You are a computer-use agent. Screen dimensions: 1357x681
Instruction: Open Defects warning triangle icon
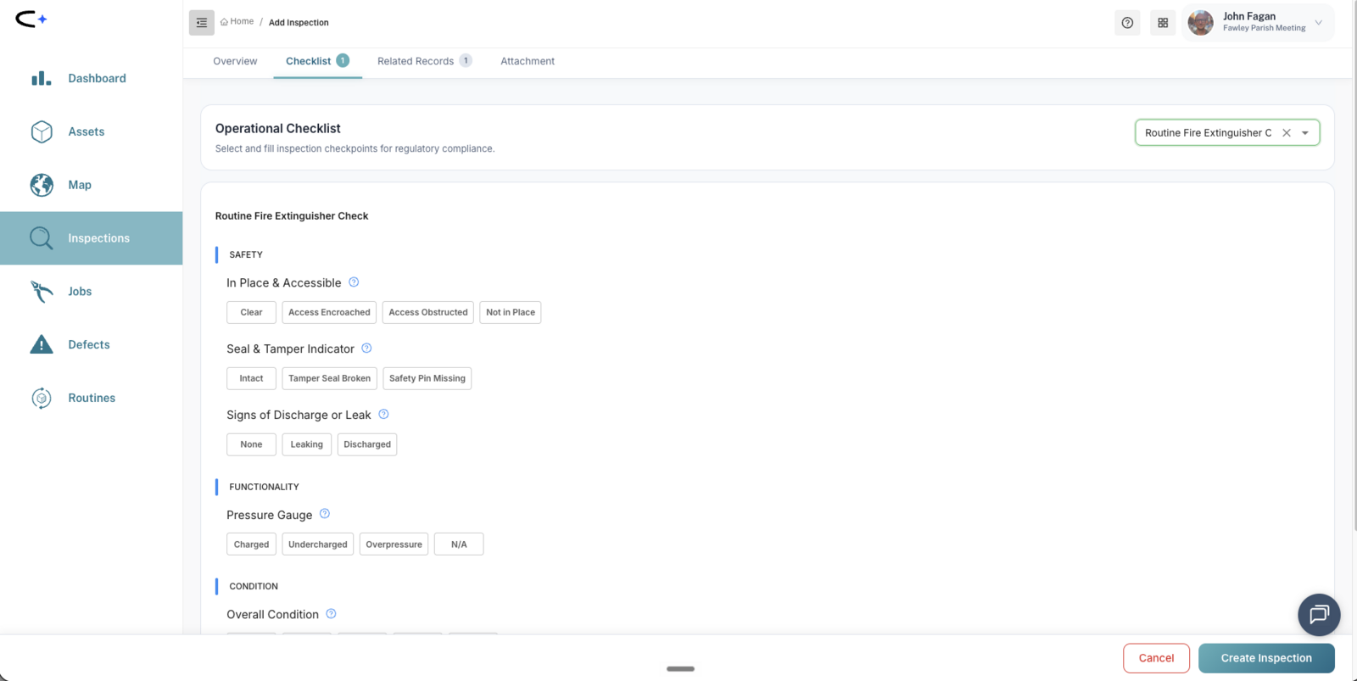click(x=42, y=344)
